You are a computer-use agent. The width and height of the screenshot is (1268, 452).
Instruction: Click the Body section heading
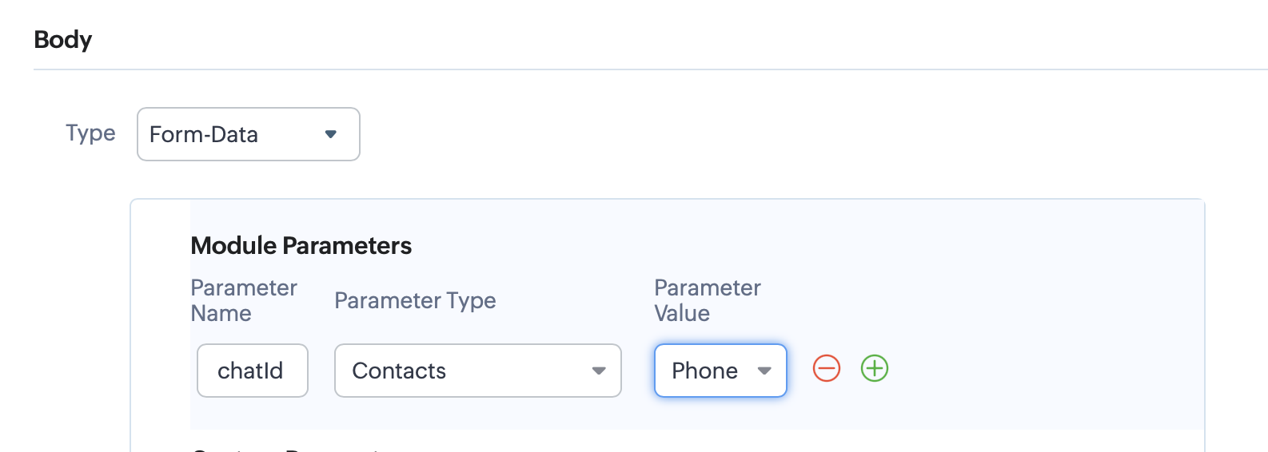pyautogui.click(x=63, y=40)
